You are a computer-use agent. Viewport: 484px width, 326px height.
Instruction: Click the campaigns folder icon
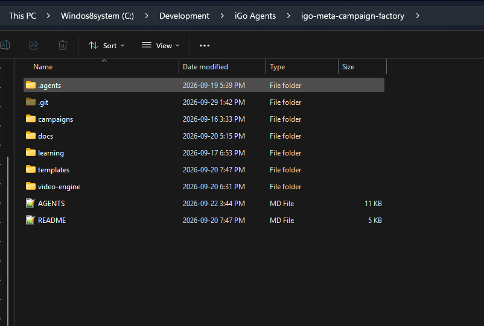coord(31,119)
